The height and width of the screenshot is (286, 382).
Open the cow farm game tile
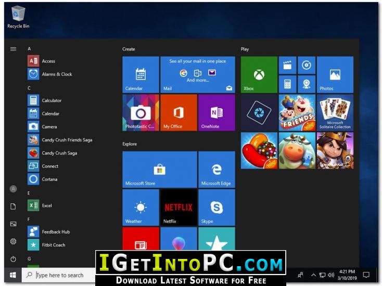click(297, 150)
